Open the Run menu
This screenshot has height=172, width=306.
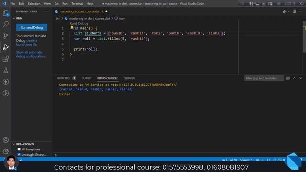point(65,3)
